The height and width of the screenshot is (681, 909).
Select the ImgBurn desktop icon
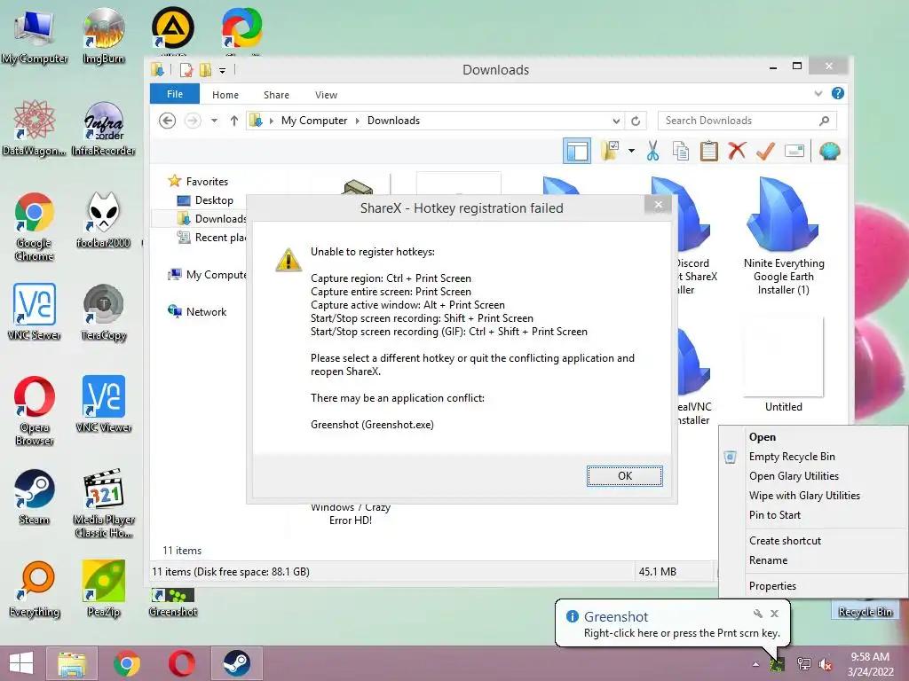[103, 35]
